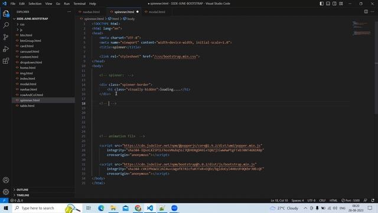The height and width of the screenshot is (213, 378).
Task: Open the Edit menu
Action: click(22, 4)
